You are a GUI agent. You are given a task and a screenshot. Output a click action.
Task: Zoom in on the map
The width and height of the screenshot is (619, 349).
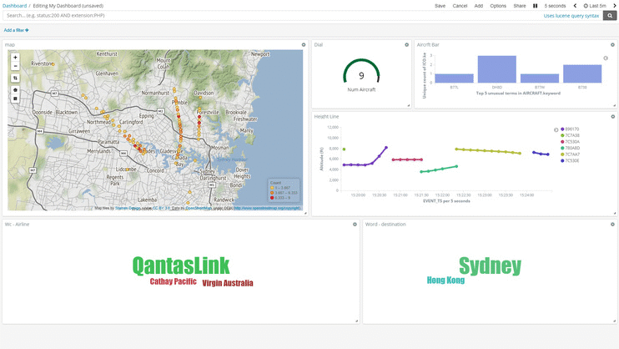click(x=15, y=58)
